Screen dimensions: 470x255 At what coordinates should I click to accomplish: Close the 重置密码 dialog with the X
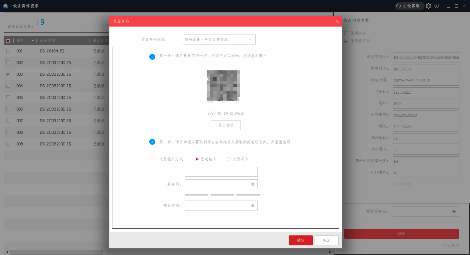[337, 21]
